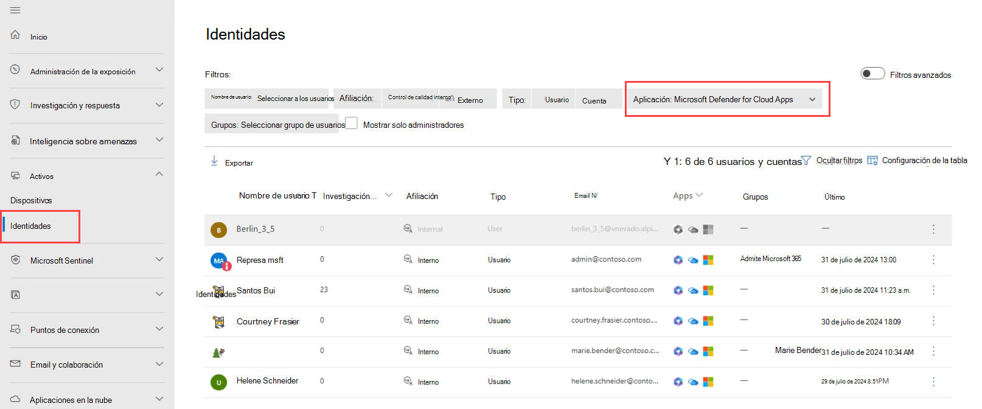982x409 pixels.
Task: Click the B avatar of Berlin_3_5
Action: point(218,230)
